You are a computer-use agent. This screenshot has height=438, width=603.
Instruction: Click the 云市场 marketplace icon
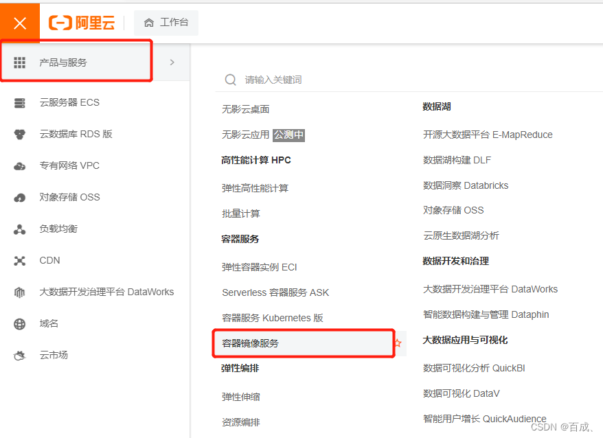click(20, 356)
